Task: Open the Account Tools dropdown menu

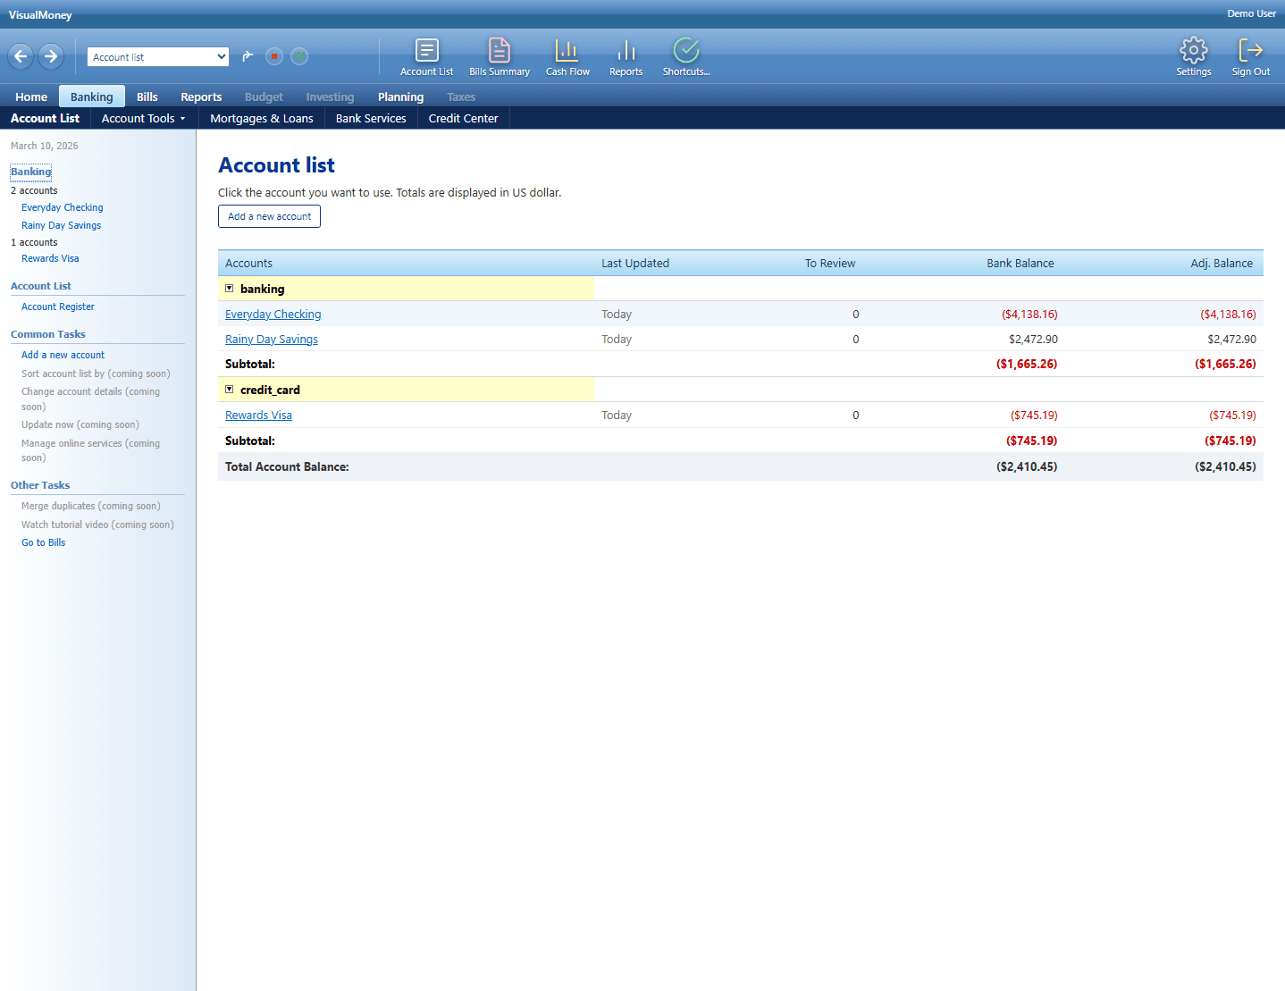Action: point(143,118)
